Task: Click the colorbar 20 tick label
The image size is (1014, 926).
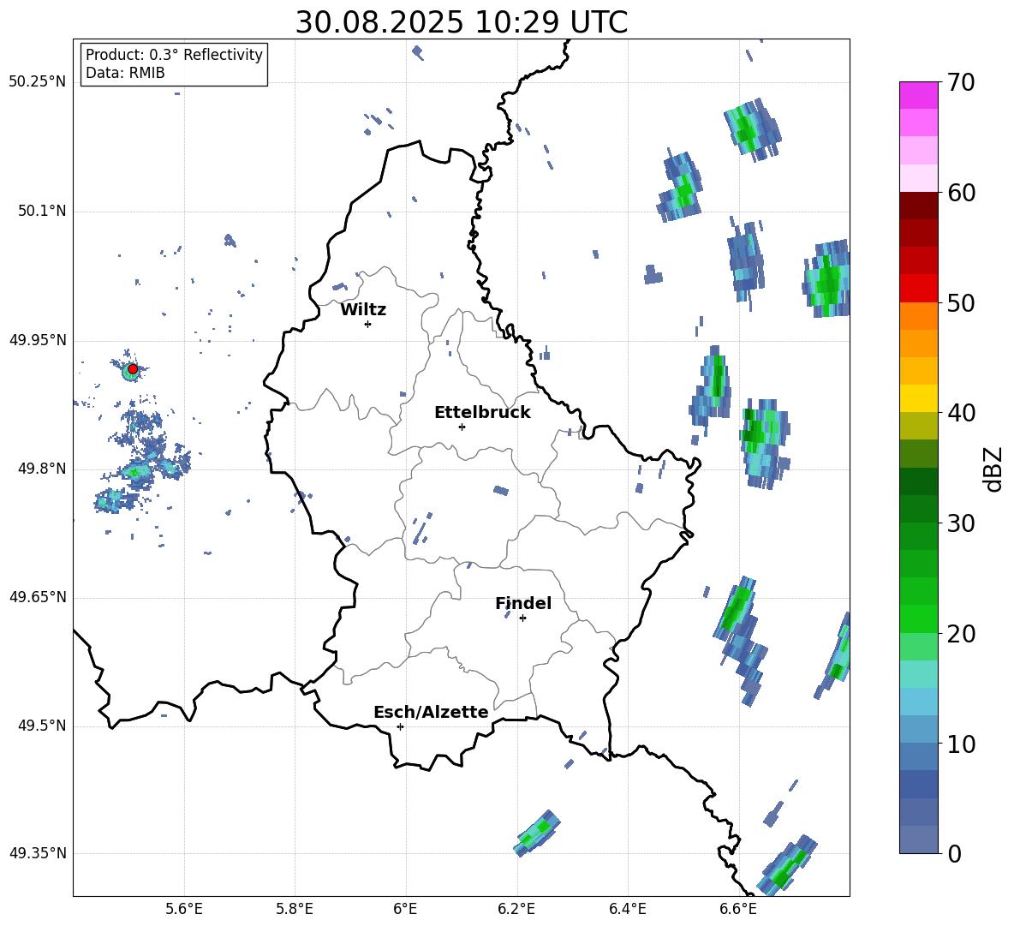Action: tap(961, 634)
